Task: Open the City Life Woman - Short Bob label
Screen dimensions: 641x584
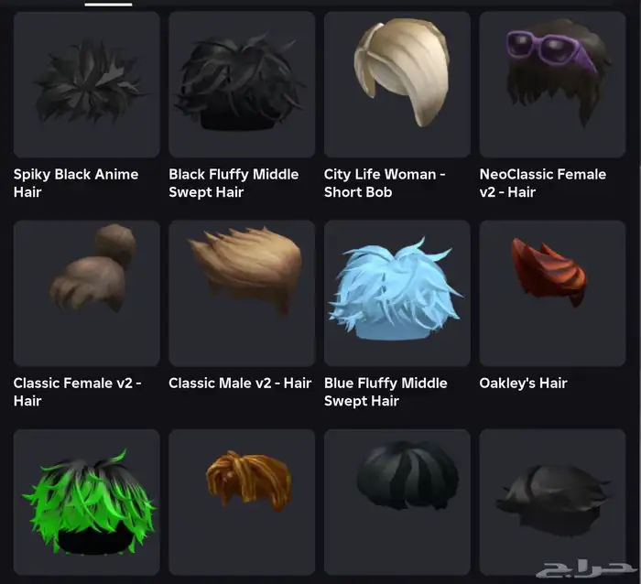Action: point(385,183)
